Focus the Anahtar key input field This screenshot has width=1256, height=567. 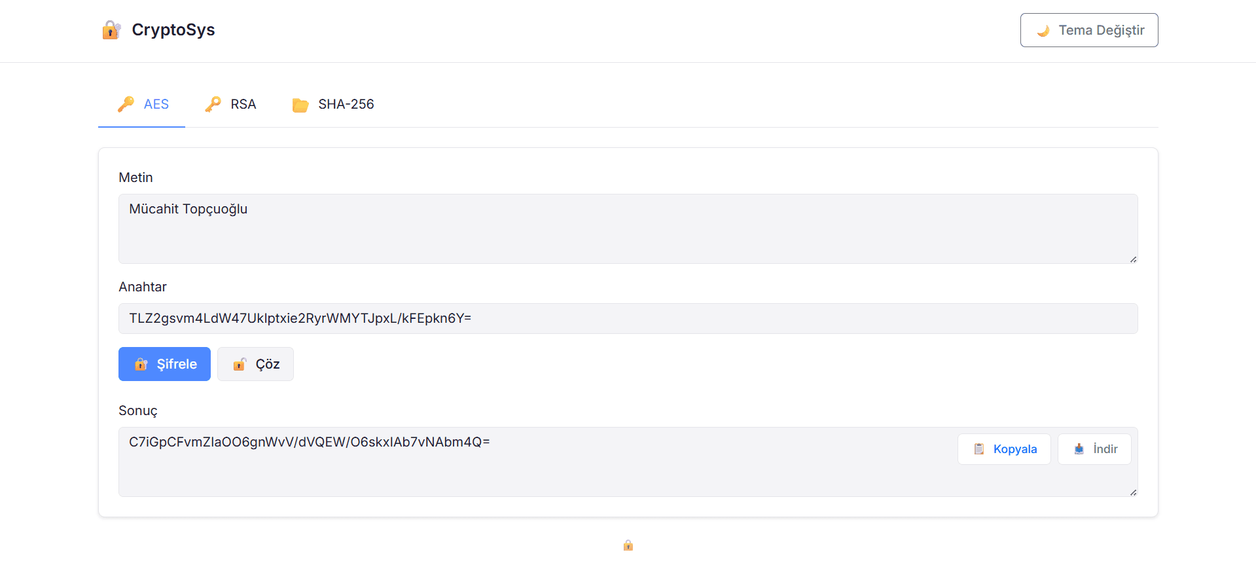tap(628, 318)
